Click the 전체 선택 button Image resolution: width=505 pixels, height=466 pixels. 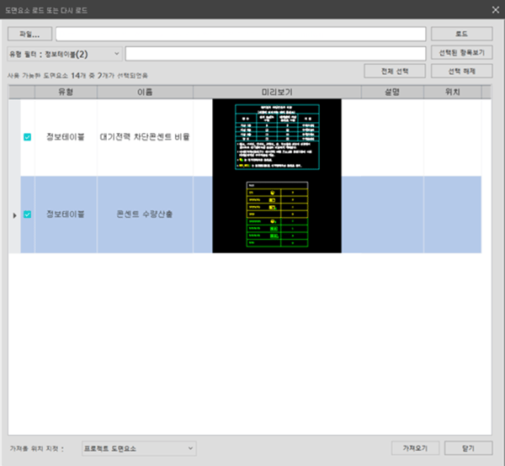[395, 71]
